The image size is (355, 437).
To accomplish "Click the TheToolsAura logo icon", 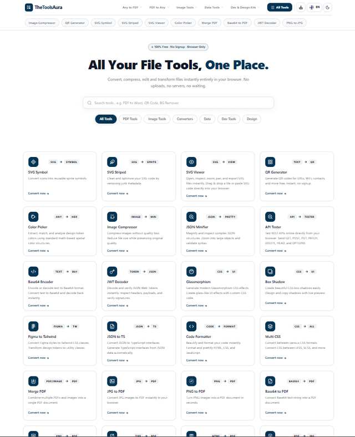I will (29, 7).
